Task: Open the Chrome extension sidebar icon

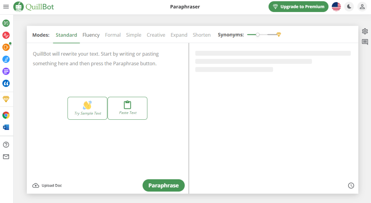Action: click(6, 115)
